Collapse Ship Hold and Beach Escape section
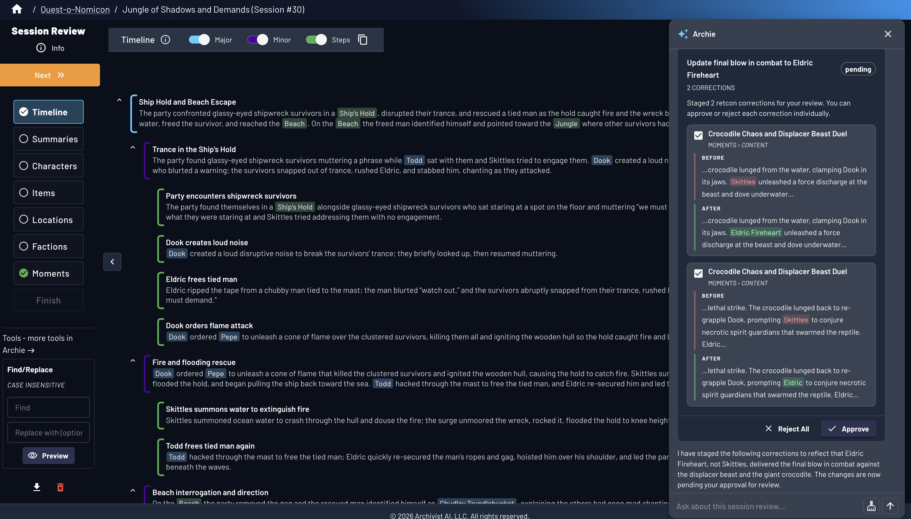 point(119,100)
